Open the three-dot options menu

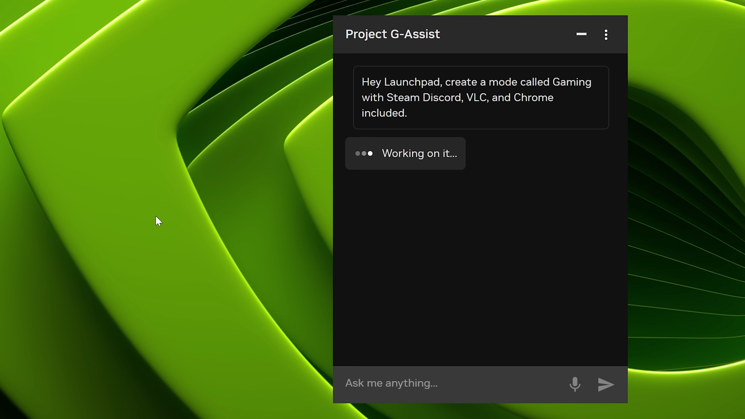tap(606, 35)
